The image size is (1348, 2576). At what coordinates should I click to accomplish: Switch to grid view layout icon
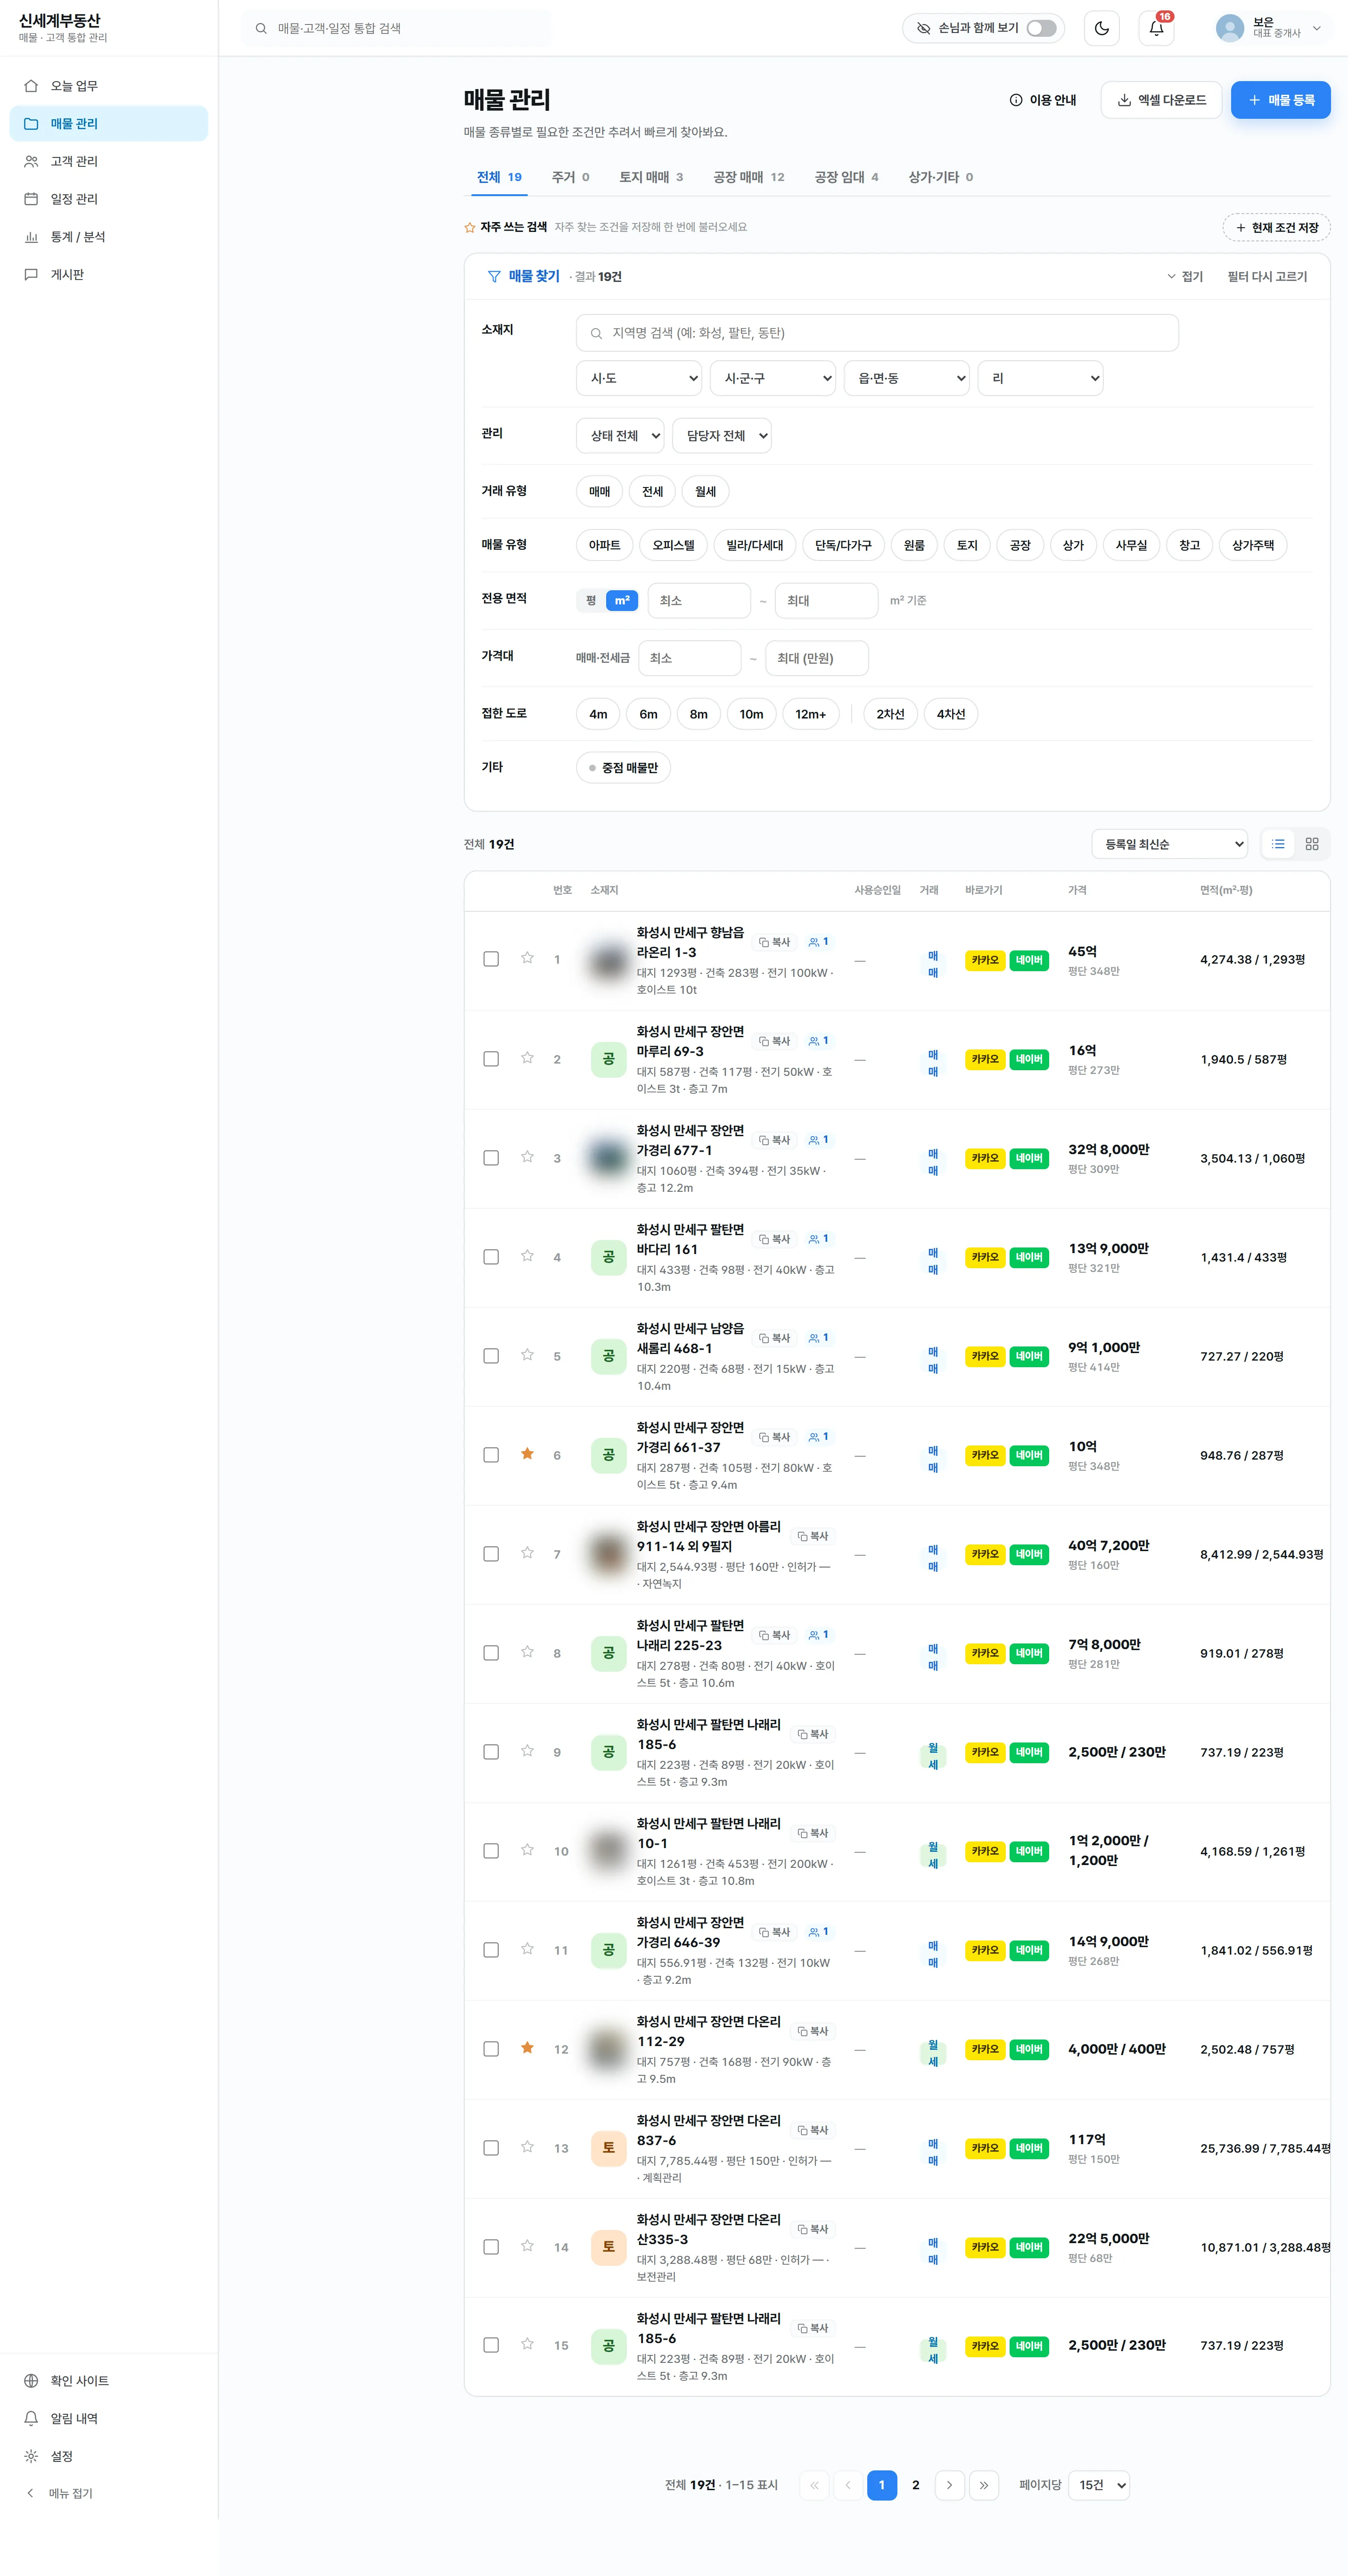[x=1312, y=844]
